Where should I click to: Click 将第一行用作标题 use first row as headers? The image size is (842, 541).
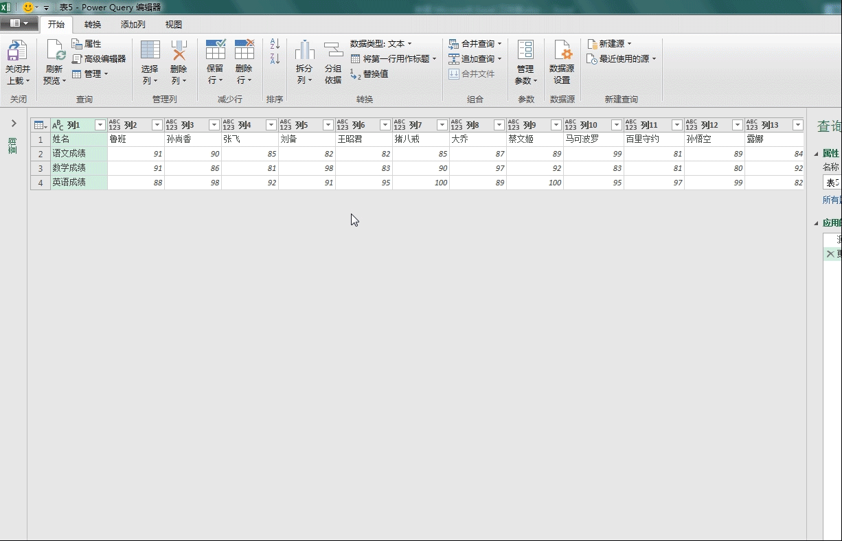pos(394,59)
